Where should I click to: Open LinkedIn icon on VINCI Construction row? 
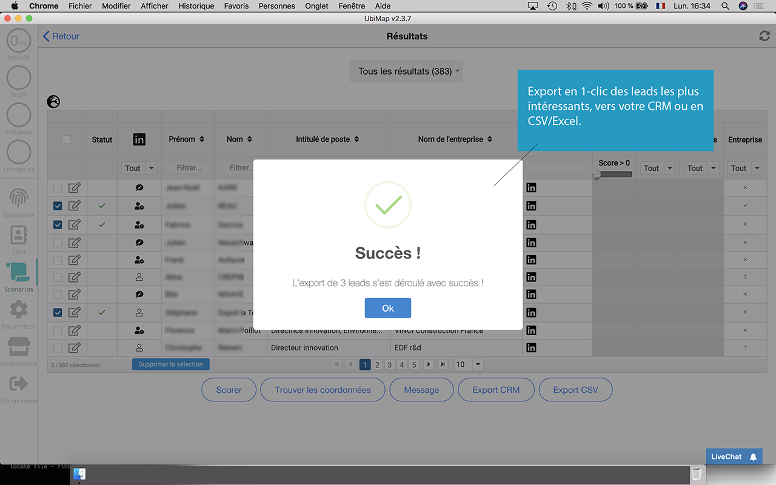(531, 330)
